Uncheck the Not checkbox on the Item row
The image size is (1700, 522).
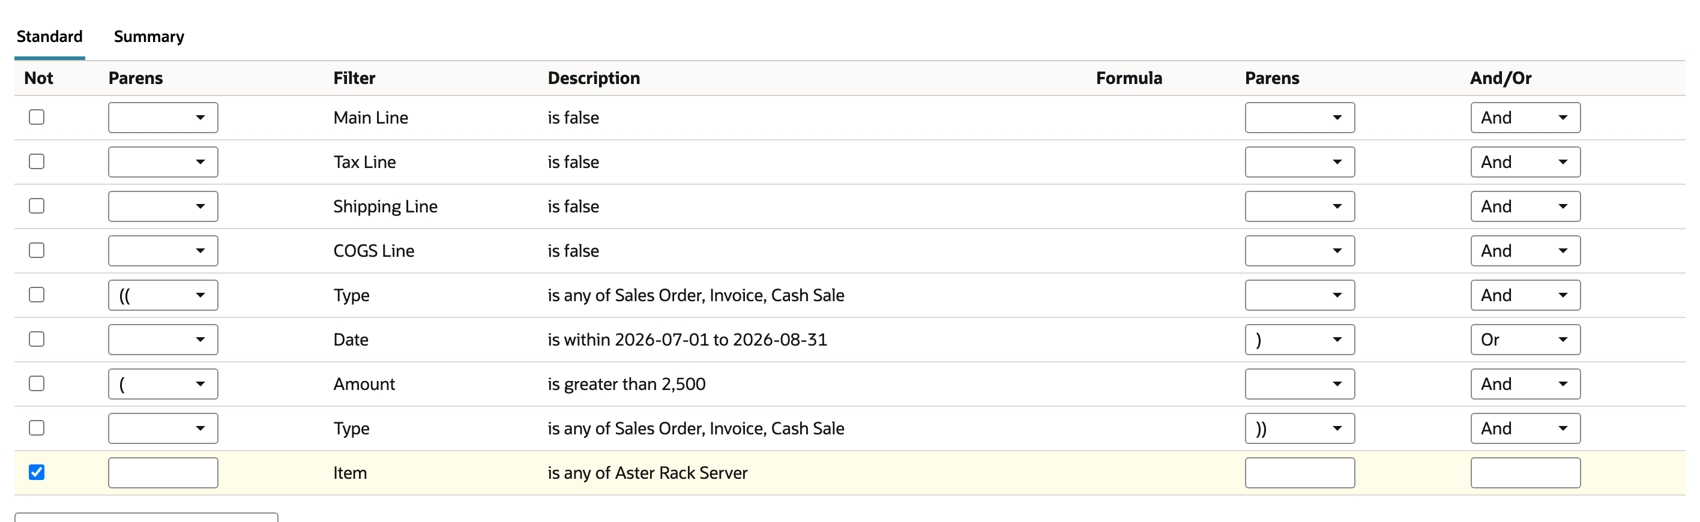37,473
